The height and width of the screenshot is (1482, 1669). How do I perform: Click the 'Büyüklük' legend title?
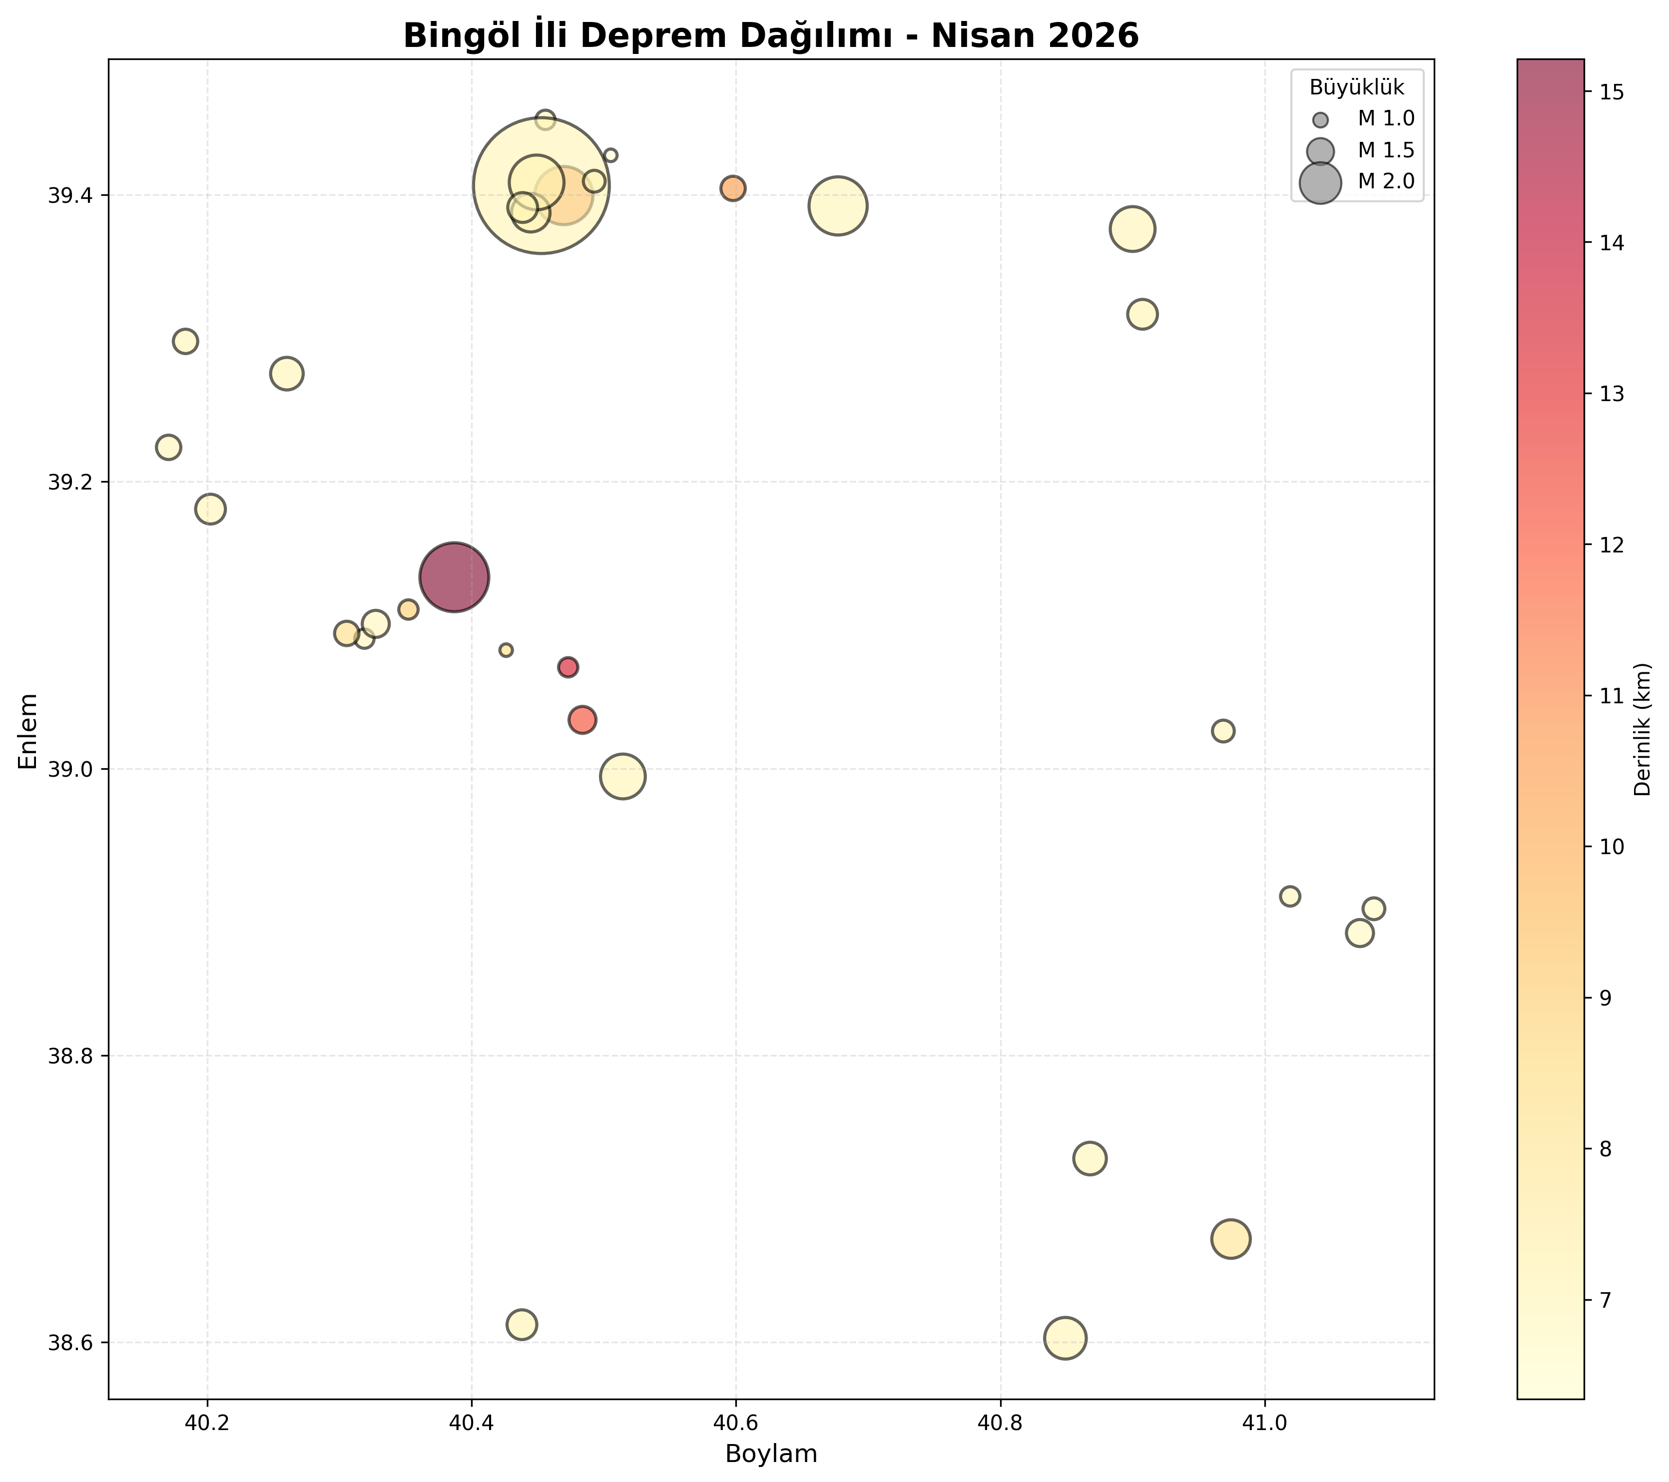(x=1357, y=87)
